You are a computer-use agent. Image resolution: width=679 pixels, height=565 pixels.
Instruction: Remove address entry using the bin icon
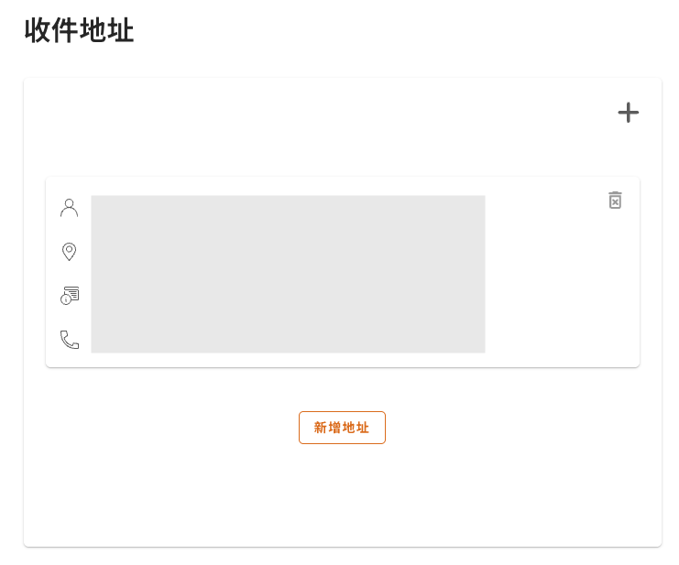point(615,200)
